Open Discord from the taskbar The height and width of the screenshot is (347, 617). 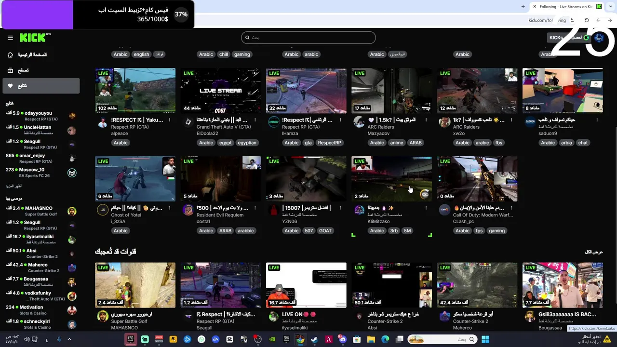click(343, 340)
